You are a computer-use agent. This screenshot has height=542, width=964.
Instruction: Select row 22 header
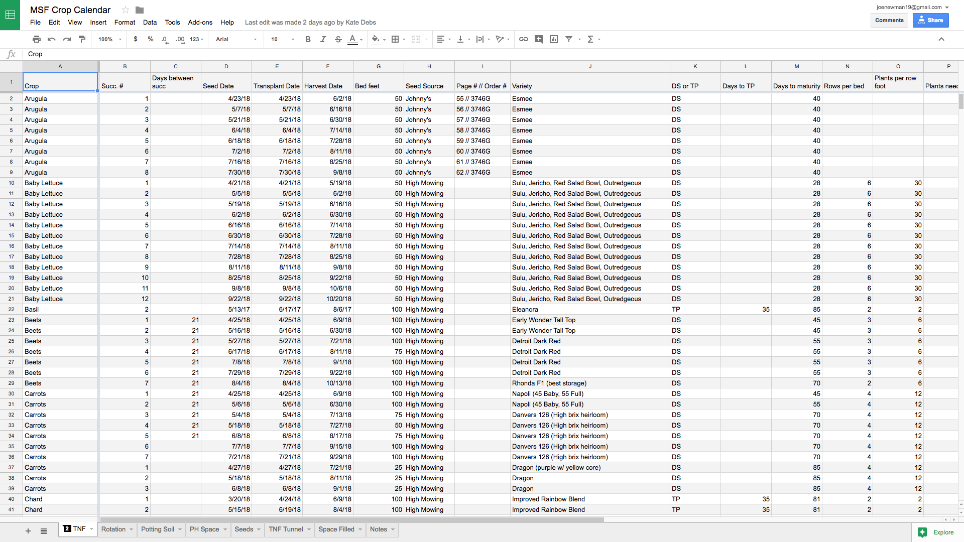[11, 310]
